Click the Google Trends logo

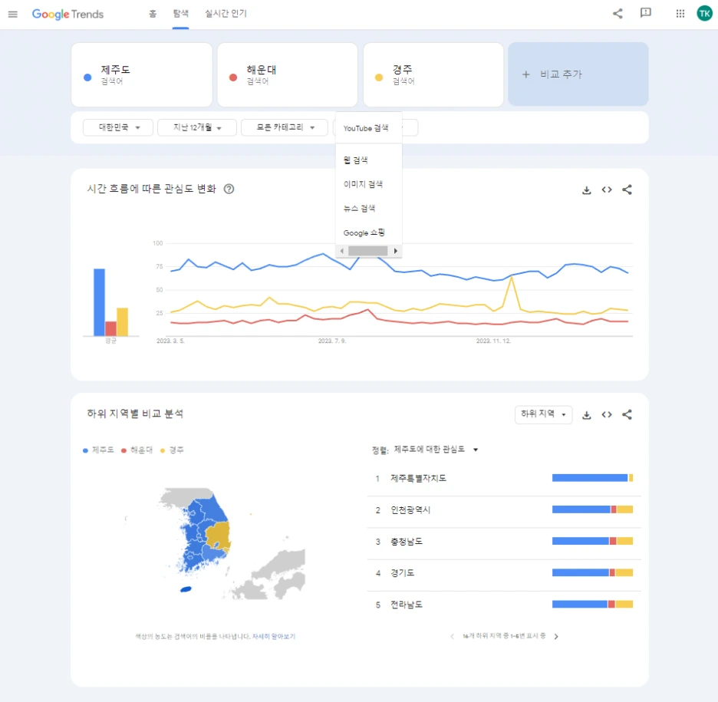[x=68, y=15]
